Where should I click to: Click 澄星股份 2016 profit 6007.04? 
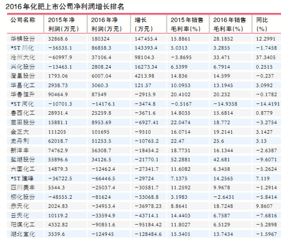(101, 76)
